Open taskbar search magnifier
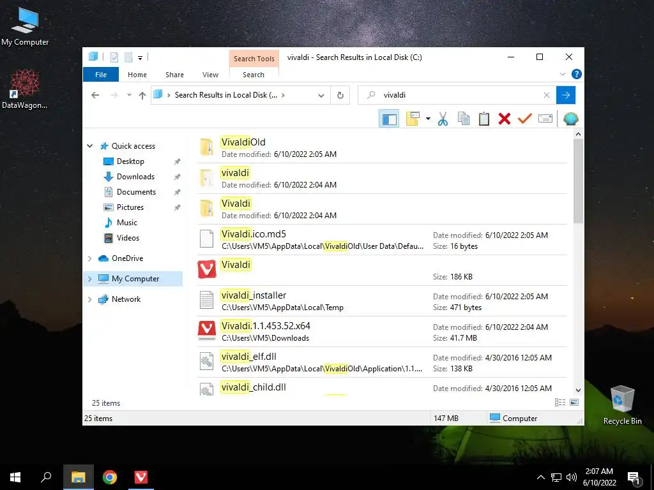This screenshot has width=654, height=490. click(46, 477)
